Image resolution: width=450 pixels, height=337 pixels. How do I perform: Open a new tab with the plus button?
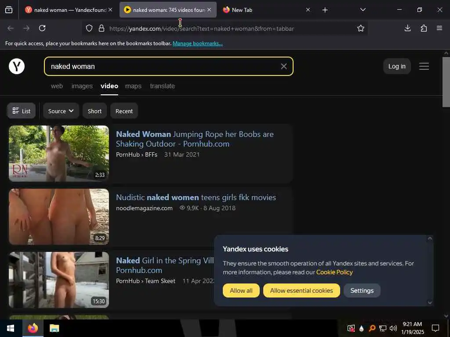pyautogui.click(x=325, y=10)
